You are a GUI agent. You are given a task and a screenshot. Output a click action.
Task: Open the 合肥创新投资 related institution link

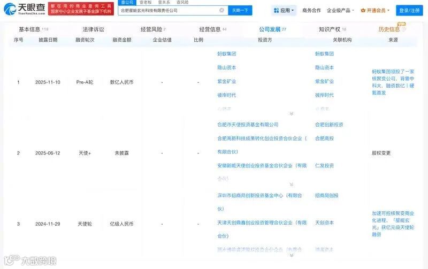point(329,125)
